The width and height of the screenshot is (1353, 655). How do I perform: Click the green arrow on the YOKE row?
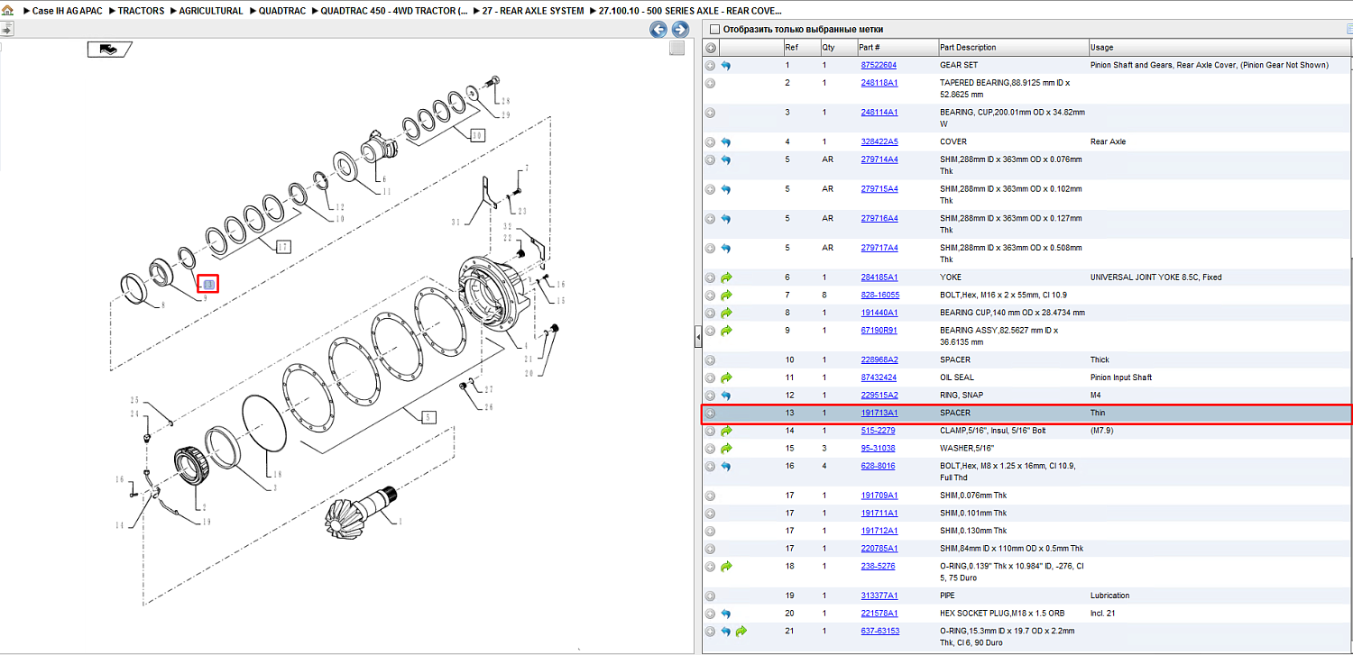tap(726, 277)
